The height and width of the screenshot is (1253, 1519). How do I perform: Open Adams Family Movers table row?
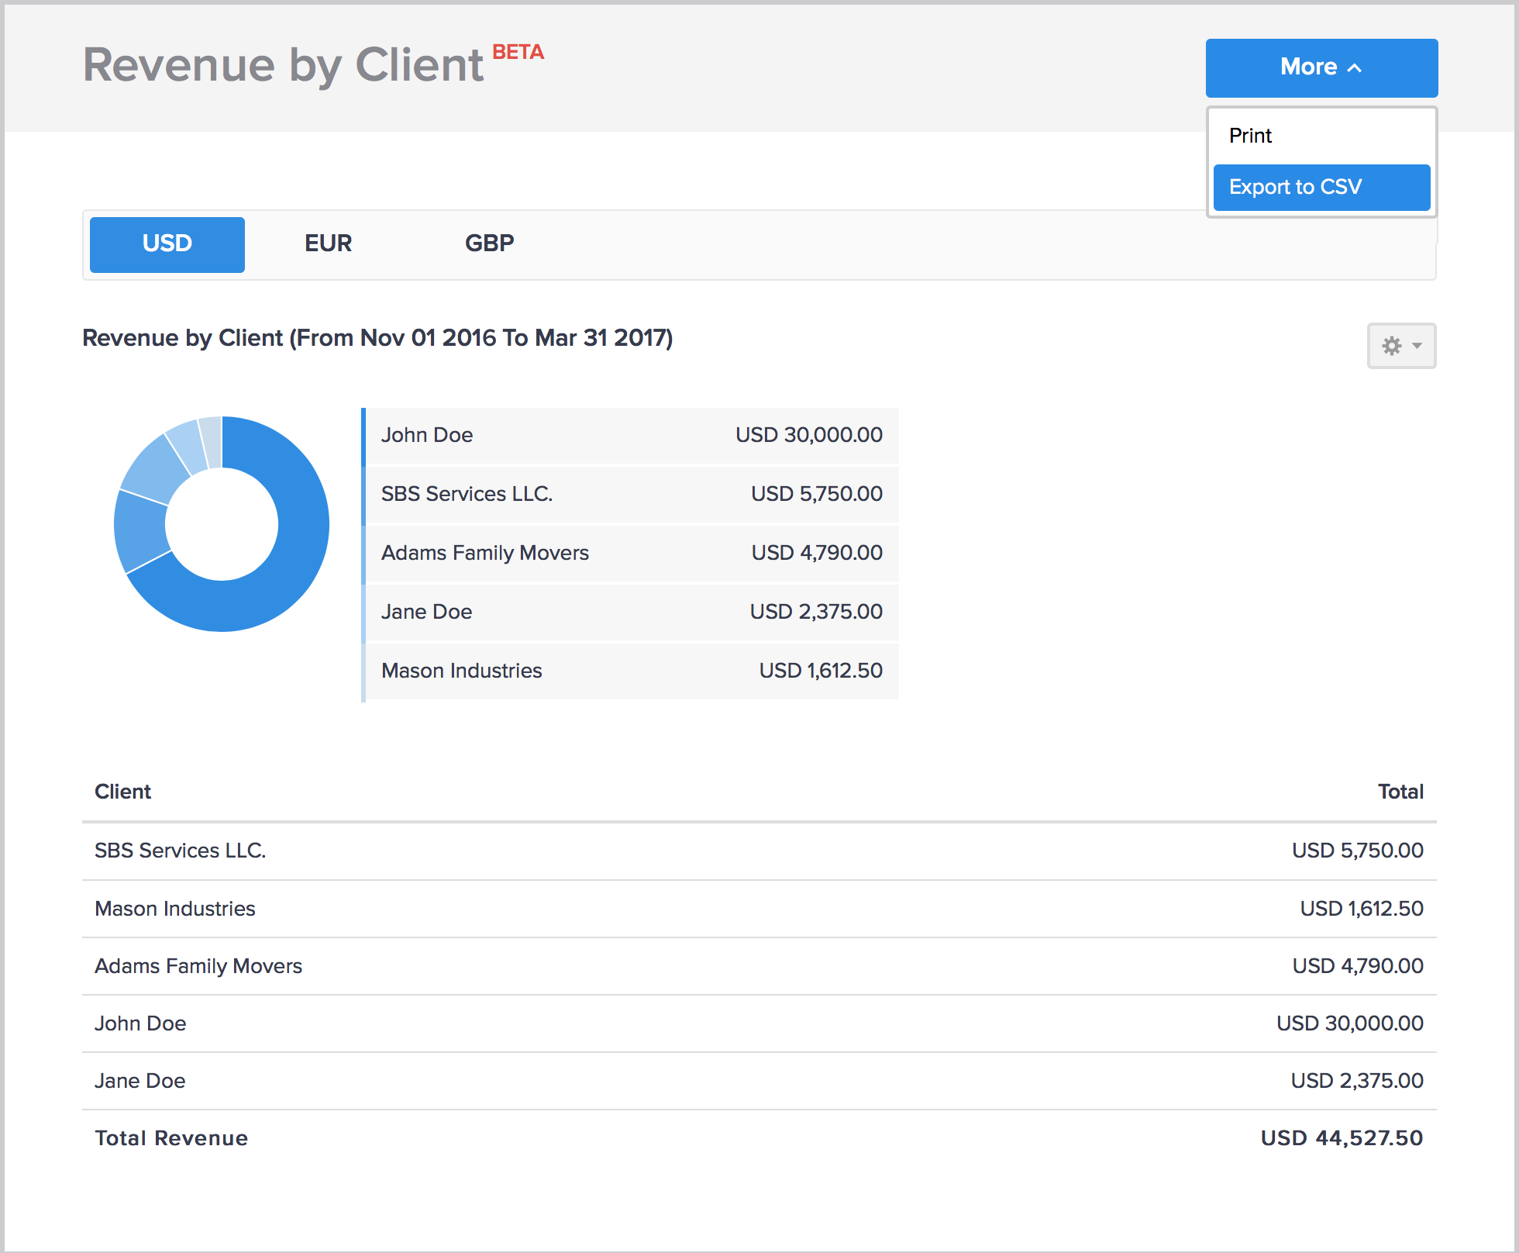tap(198, 966)
